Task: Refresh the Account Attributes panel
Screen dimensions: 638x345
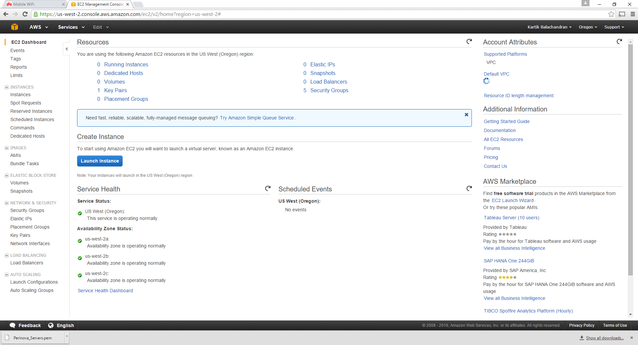Action: click(619, 42)
